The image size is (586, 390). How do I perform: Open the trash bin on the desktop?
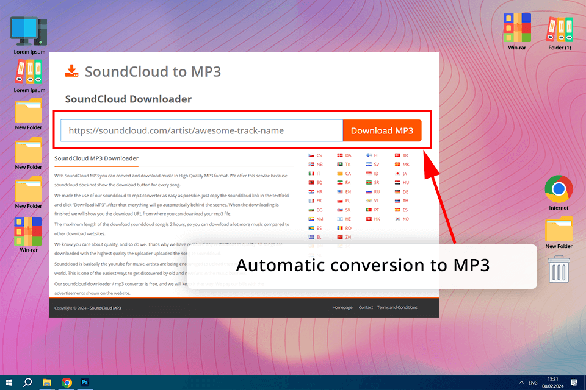tap(559, 269)
